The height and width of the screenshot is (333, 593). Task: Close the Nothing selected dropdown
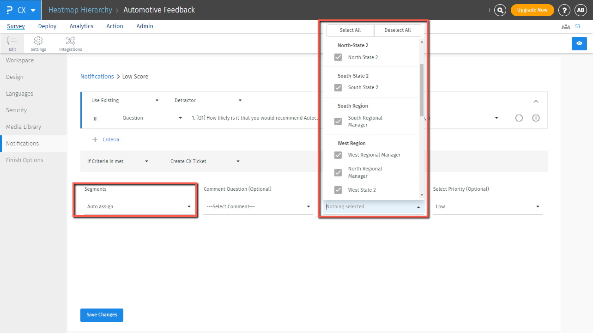pos(374,206)
